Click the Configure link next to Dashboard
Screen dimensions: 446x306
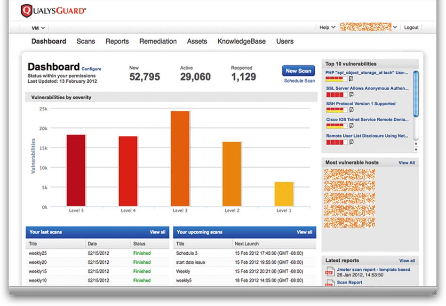(x=91, y=69)
